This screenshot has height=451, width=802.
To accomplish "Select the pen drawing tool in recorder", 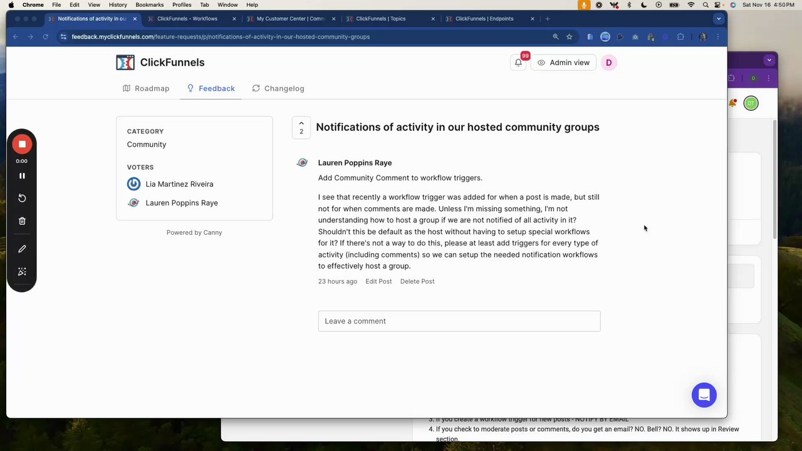I will click(x=22, y=249).
